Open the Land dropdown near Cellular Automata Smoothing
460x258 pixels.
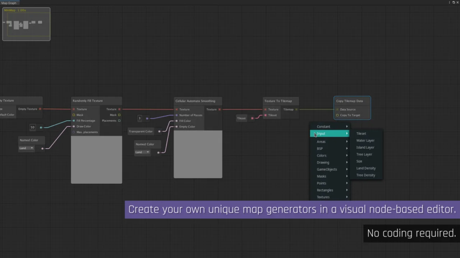(x=142, y=152)
